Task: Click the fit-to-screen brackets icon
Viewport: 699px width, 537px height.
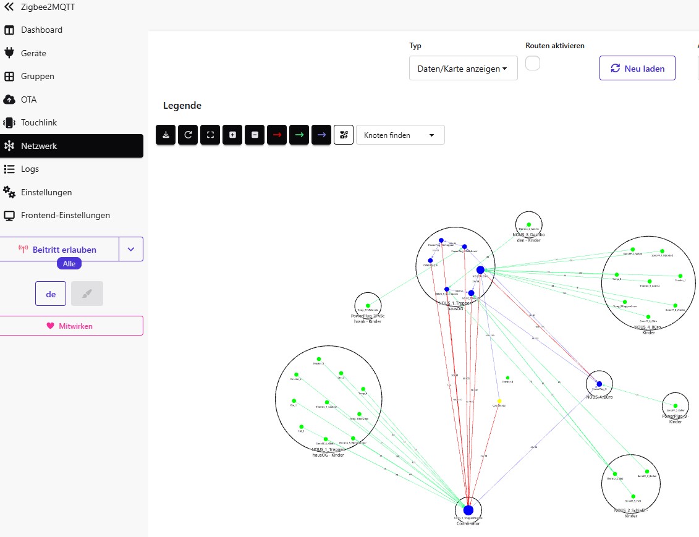Action: pyautogui.click(x=210, y=135)
